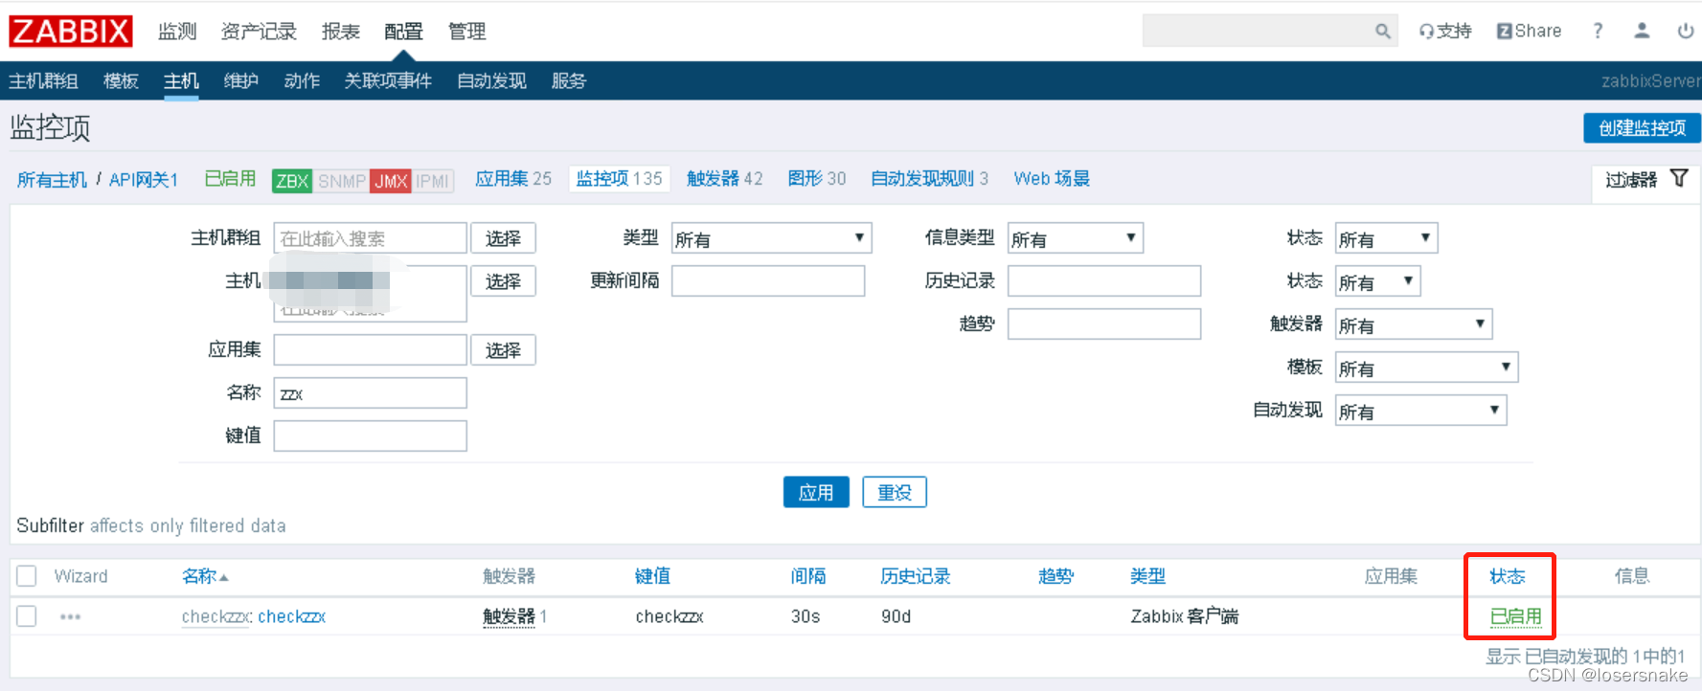
Task: Focus the 主机群组 search input
Action: (371, 238)
